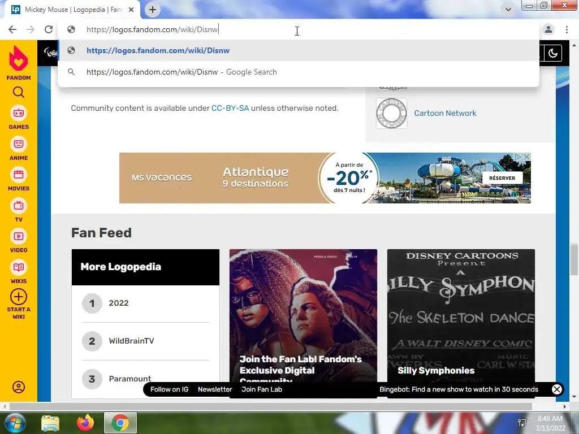Click the network tray icon
Image resolution: width=579 pixels, height=434 pixels.
pyautogui.click(x=522, y=423)
